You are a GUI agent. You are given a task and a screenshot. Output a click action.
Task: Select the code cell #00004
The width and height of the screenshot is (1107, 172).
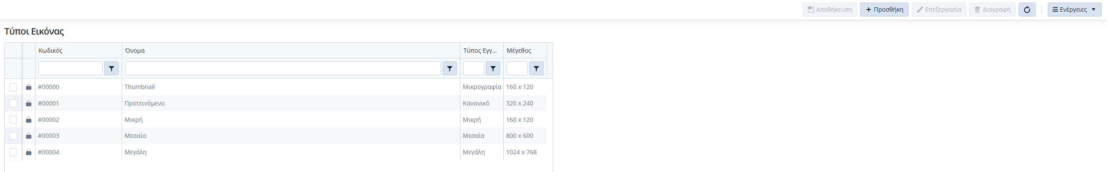coord(78,152)
